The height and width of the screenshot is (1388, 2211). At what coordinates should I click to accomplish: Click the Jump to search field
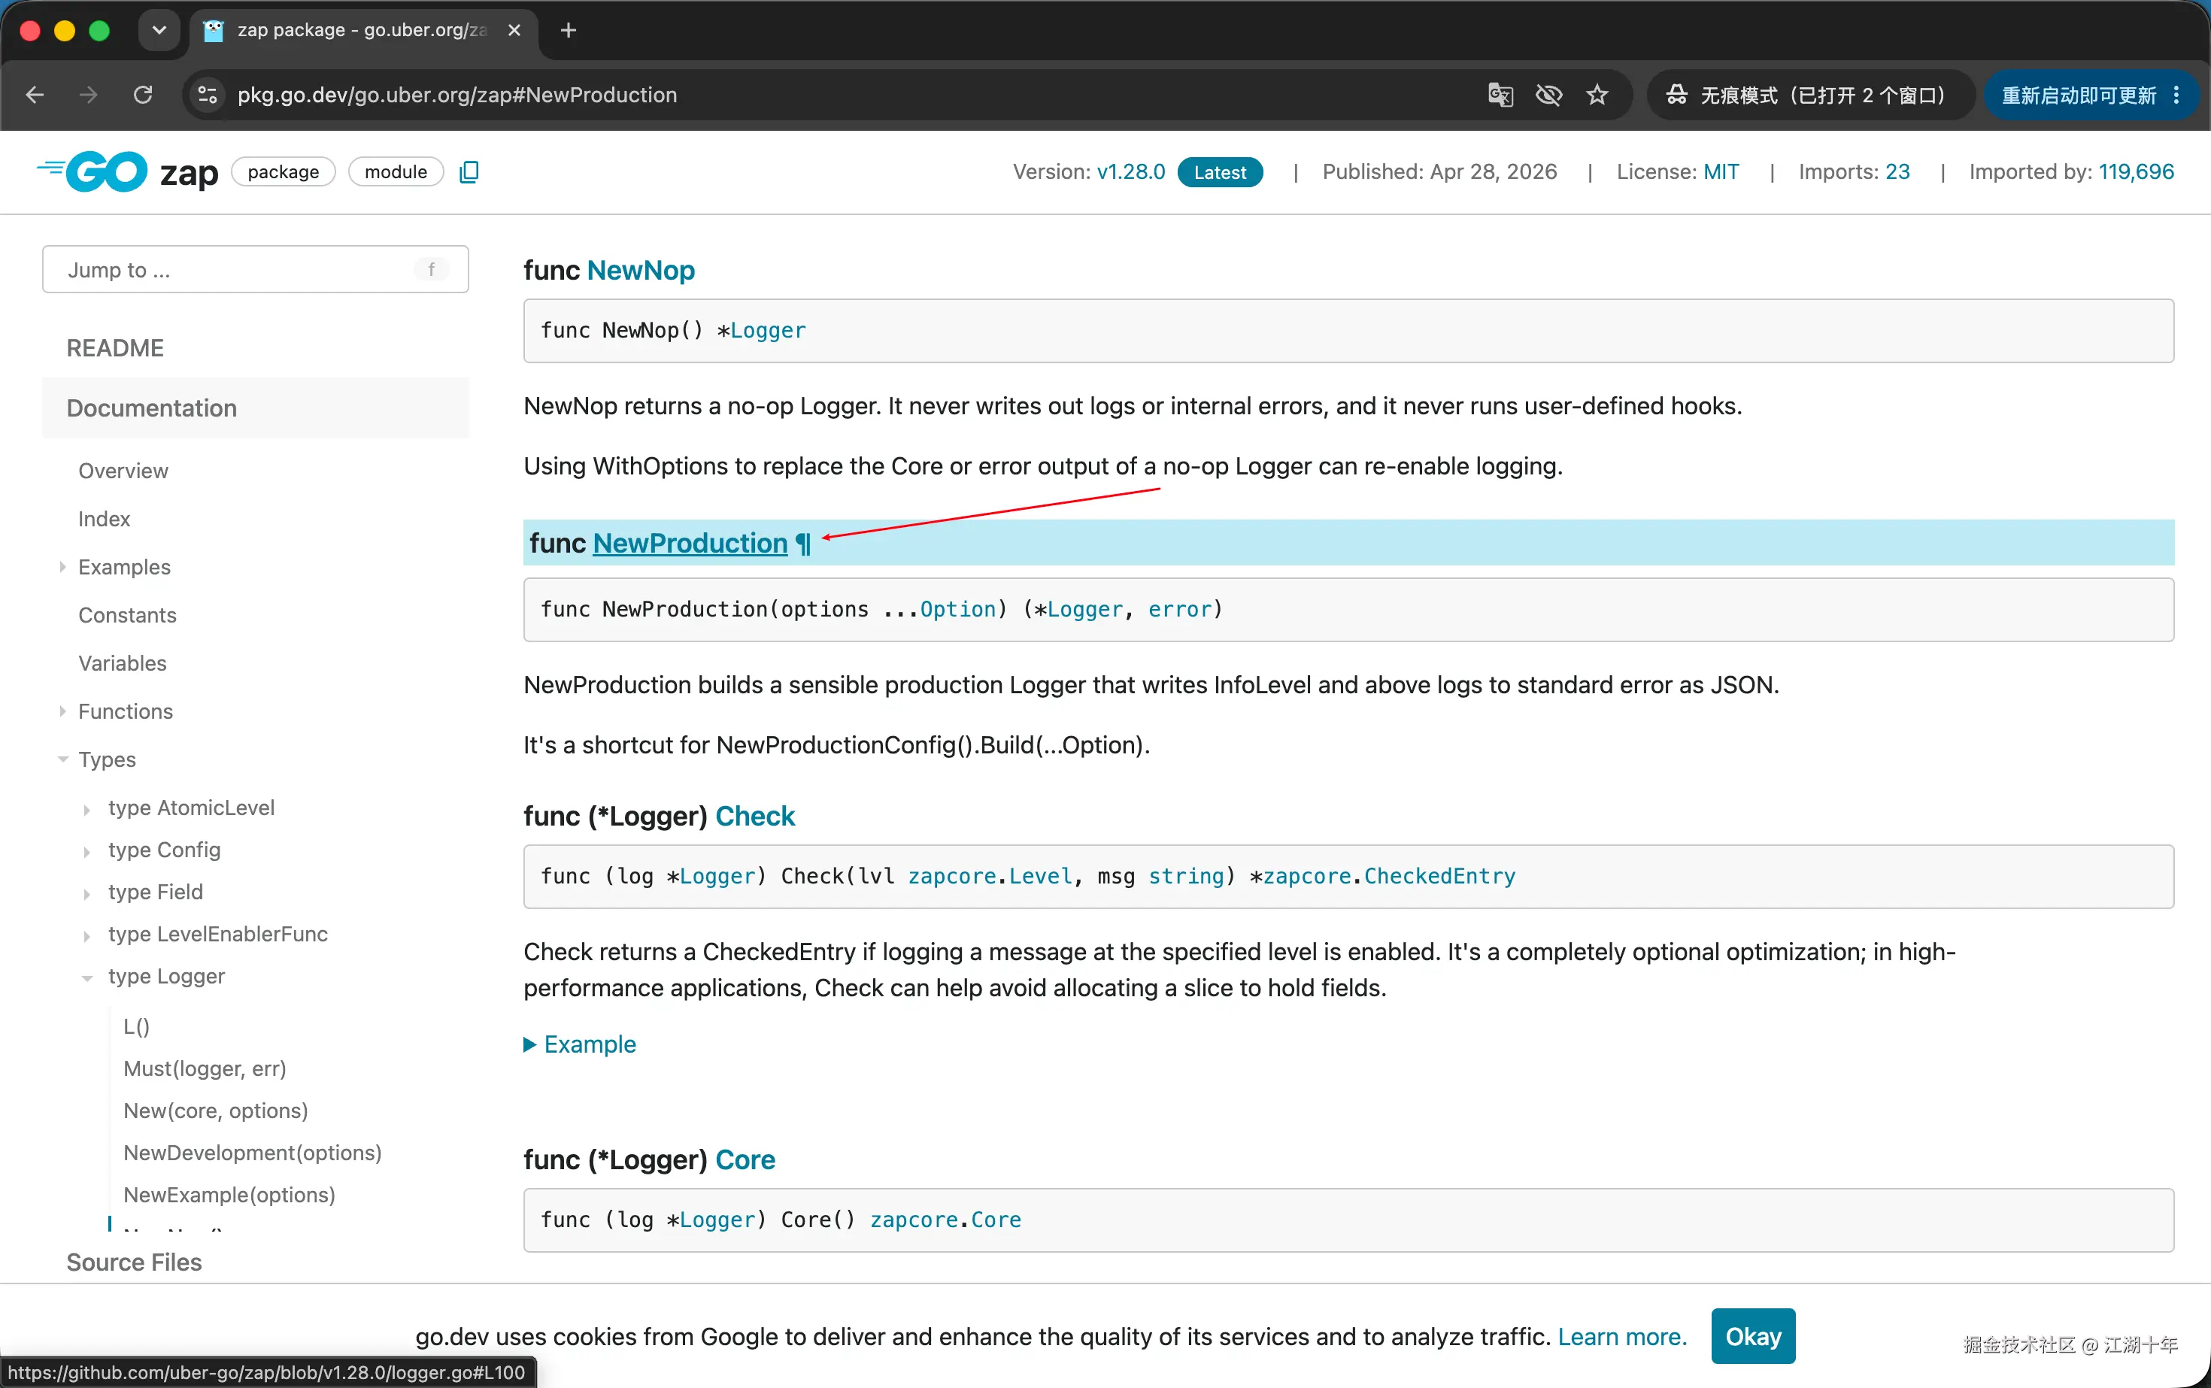pyautogui.click(x=255, y=269)
